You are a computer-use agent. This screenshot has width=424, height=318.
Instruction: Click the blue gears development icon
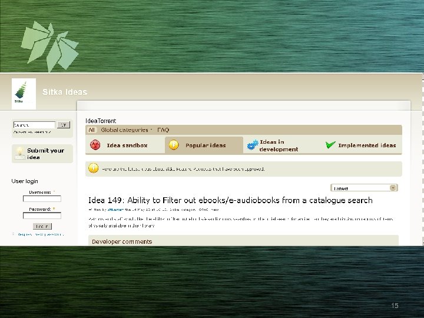pyautogui.click(x=253, y=145)
